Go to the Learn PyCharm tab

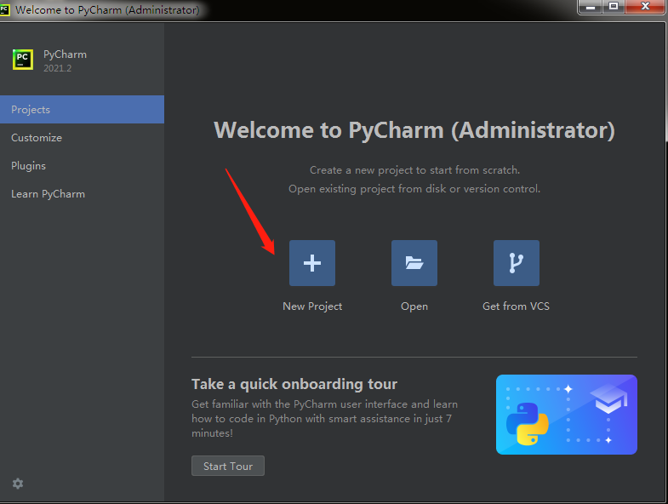[x=82, y=194]
